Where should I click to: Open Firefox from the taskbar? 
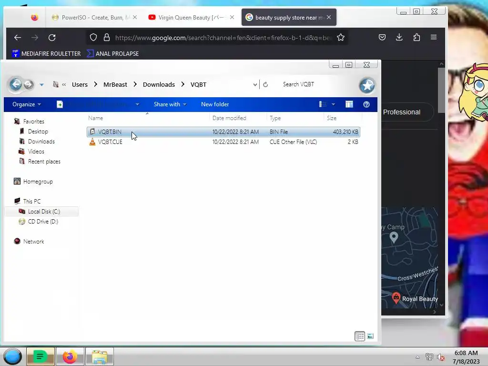(x=70, y=356)
